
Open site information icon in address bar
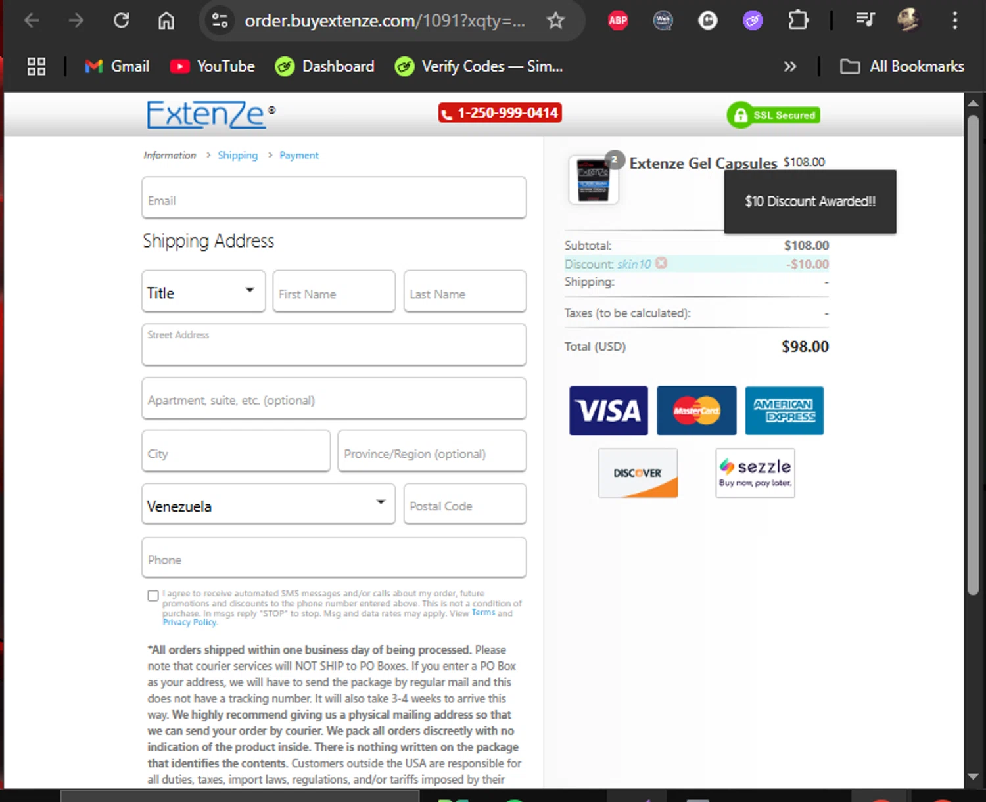pos(220,21)
